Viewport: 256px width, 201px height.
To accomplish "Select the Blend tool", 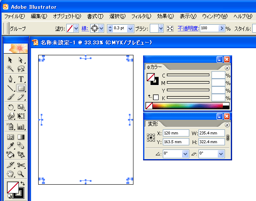I will (x=21, y=146).
